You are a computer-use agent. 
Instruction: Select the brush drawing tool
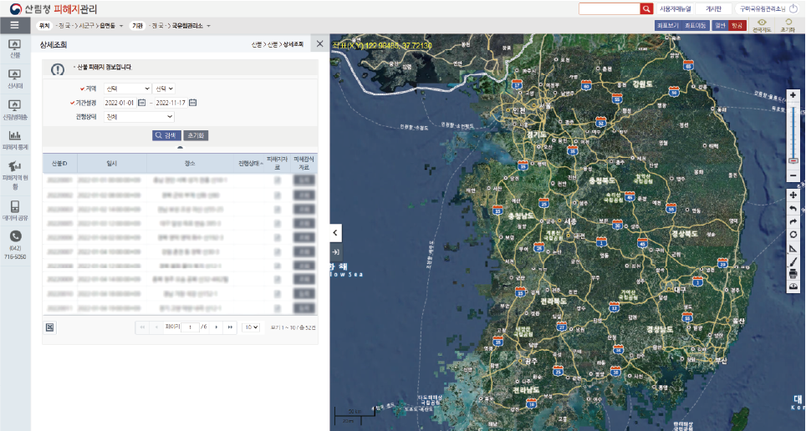[x=793, y=262]
